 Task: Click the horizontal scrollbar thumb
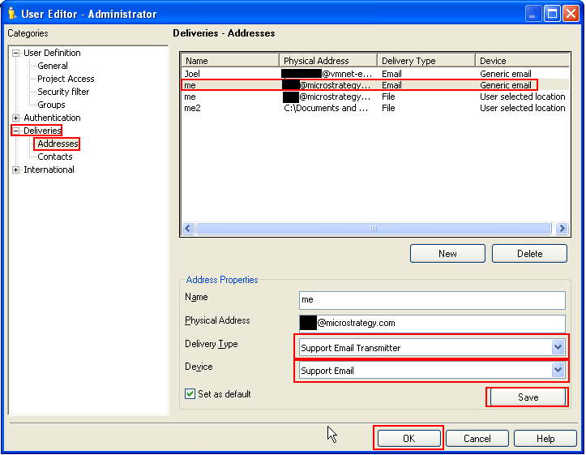374,229
